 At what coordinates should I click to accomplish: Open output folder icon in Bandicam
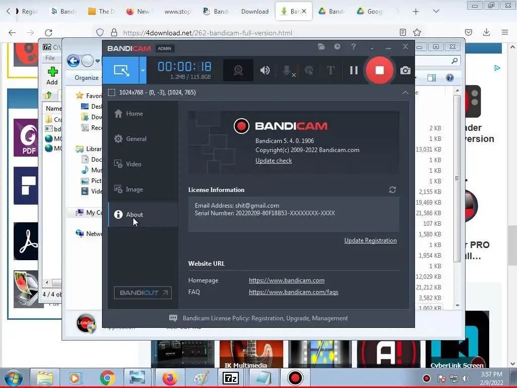pyautogui.click(x=322, y=47)
